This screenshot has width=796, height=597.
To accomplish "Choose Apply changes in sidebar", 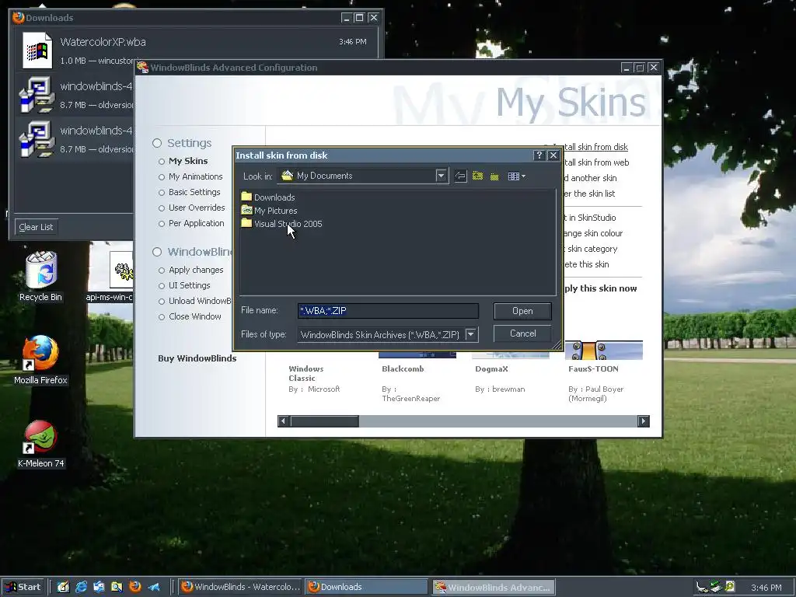I will [190, 270].
